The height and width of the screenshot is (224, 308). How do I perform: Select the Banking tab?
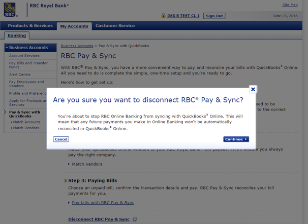17,35
